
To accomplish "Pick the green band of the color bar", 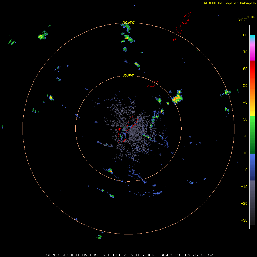I will coord(252,135).
